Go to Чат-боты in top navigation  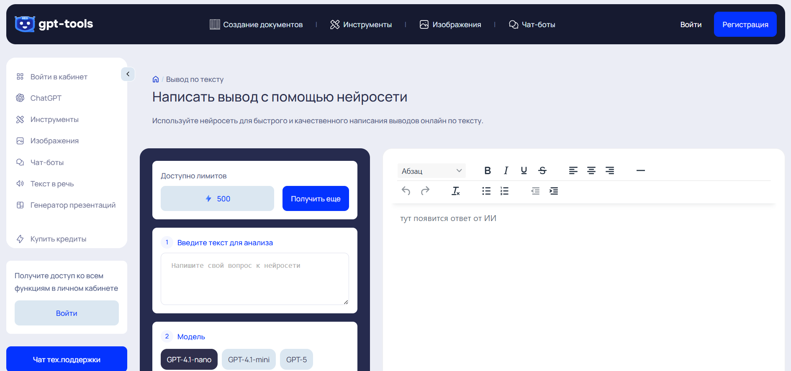click(x=532, y=25)
